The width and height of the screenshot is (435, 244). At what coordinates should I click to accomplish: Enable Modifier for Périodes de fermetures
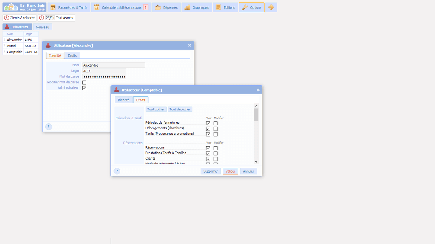point(216,123)
